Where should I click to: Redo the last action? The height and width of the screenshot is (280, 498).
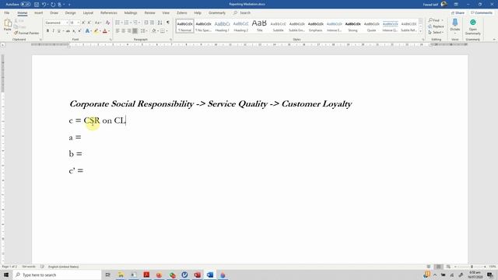pyautogui.click(x=53, y=5)
